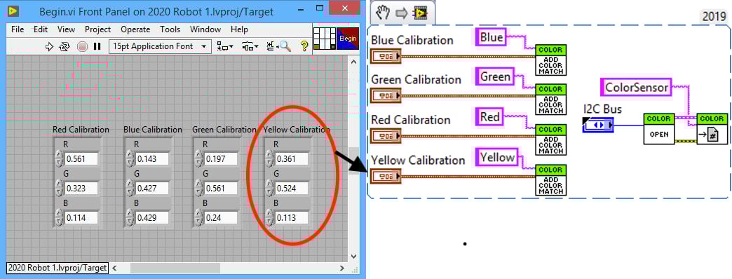Click the Run arrow in the toolbar
Screen dimensions: 732x279
[49, 46]
